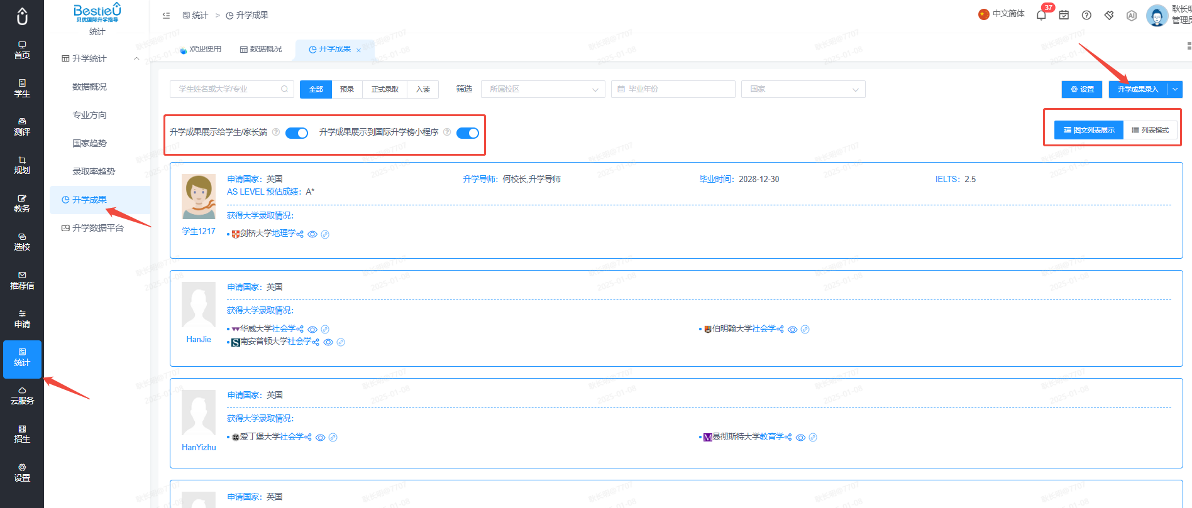Viewport: 1192px width, 508px height.
Task: Click the help question mark icon
Action: point(1086,15)
